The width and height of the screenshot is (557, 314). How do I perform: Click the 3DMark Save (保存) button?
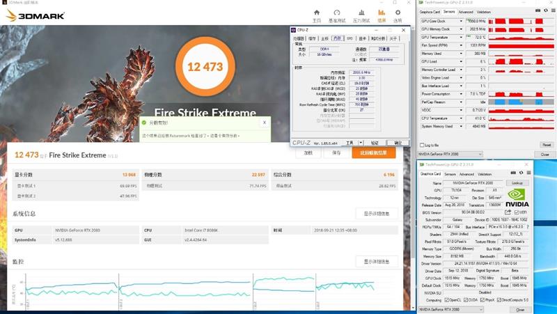tap(336, 152)
